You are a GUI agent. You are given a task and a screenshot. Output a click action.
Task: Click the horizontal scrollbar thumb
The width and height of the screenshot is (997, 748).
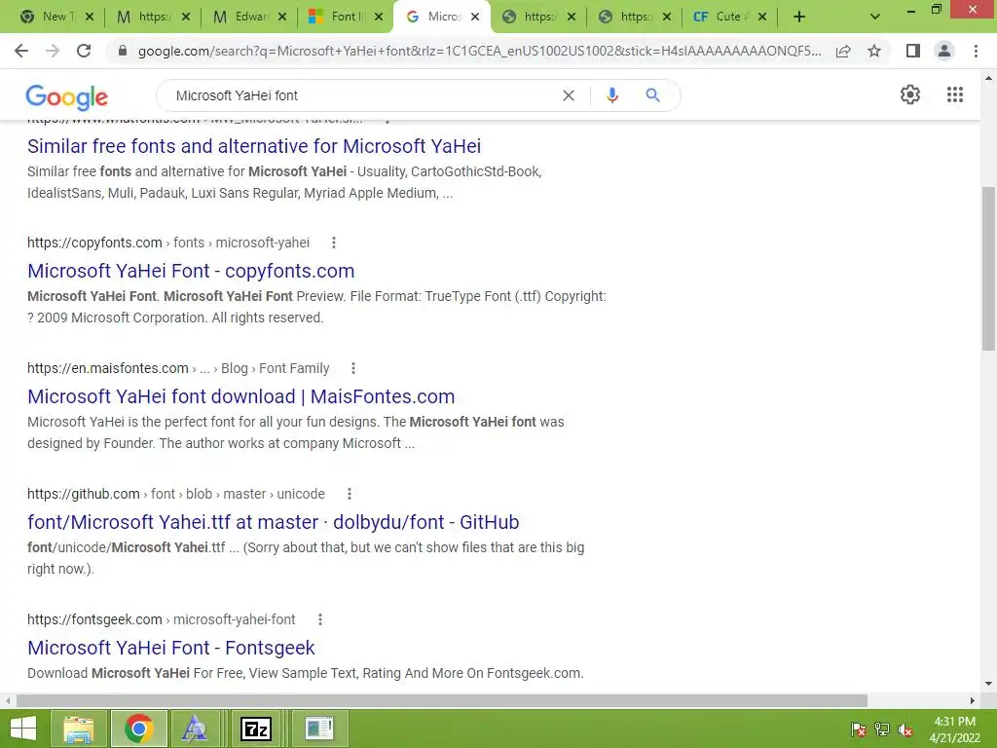click(x=442, y=700)
